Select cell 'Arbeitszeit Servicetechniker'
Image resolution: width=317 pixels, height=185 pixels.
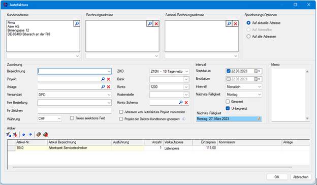click(x=79, y=148)
